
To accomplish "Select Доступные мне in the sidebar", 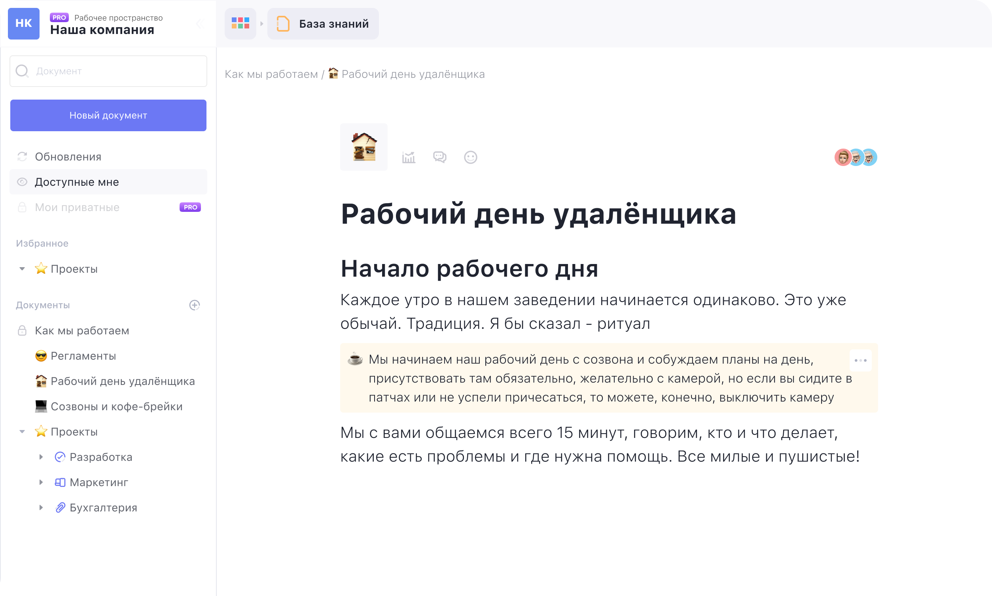I will (76, 182).
